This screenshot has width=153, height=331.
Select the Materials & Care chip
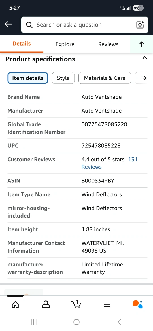[105, 78]
